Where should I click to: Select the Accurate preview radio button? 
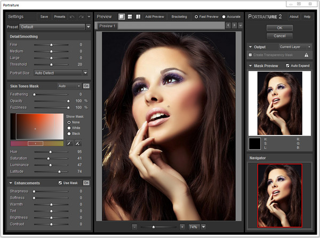[223, 17]
